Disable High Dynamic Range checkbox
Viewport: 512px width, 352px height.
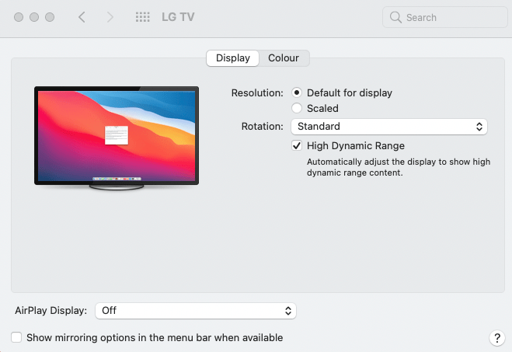click(x=297, y=145)
